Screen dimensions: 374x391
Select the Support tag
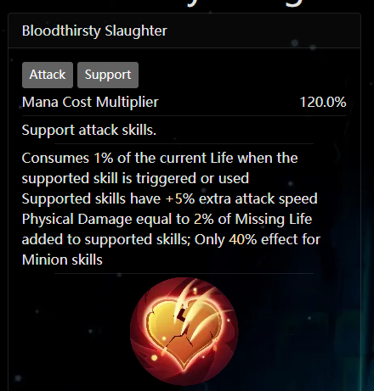[x=108, y=75]
